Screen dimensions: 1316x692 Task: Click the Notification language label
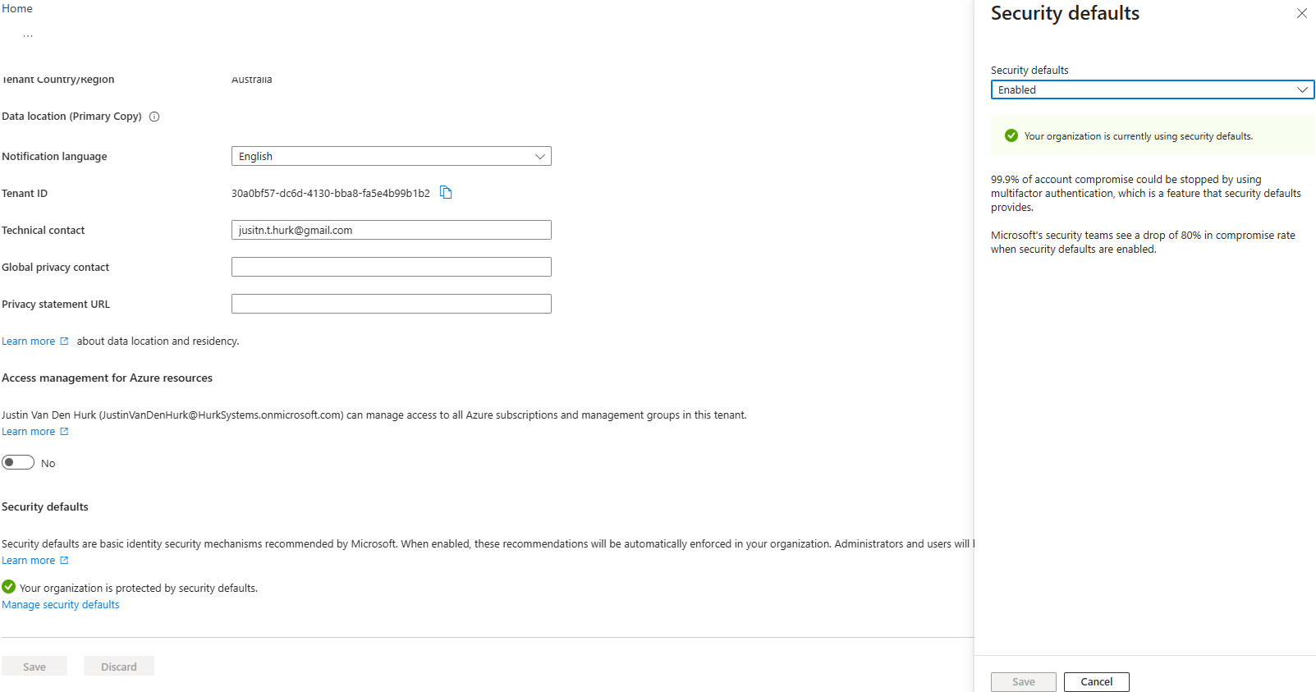54,156
